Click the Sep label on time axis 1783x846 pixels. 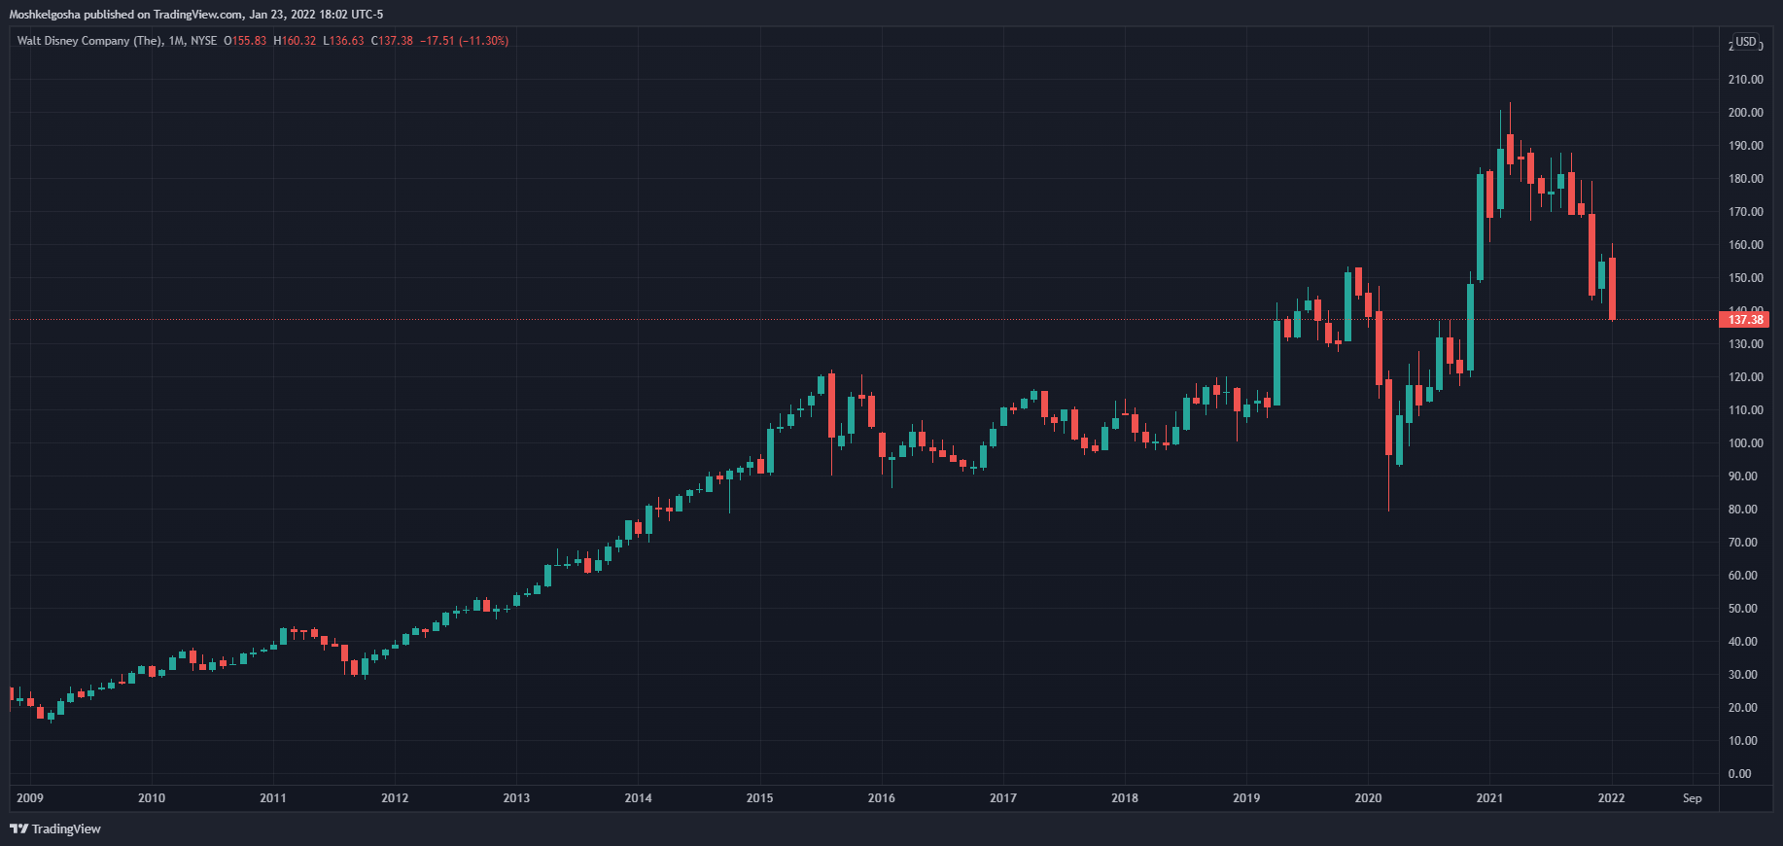coord(1693,798)
